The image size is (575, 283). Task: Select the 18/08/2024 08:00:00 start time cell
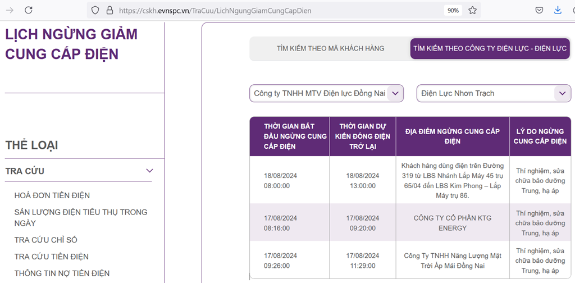coord(290,180)
